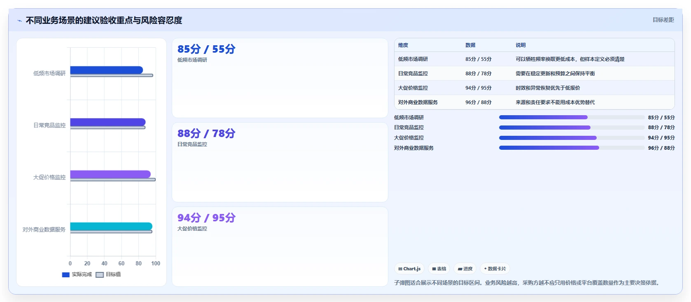
Task: Click the 说明 column header
Action: pyautogui.click(x=521, y=45)
